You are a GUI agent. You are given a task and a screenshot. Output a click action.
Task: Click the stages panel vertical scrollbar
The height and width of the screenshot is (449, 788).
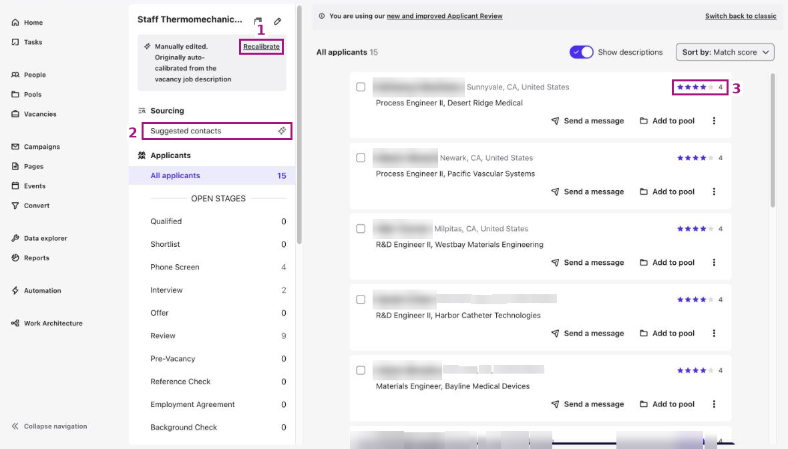point(299,125)
